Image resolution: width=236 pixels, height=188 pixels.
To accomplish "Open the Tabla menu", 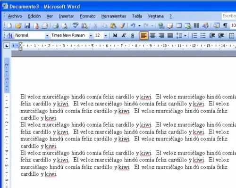I will (137, 16).
